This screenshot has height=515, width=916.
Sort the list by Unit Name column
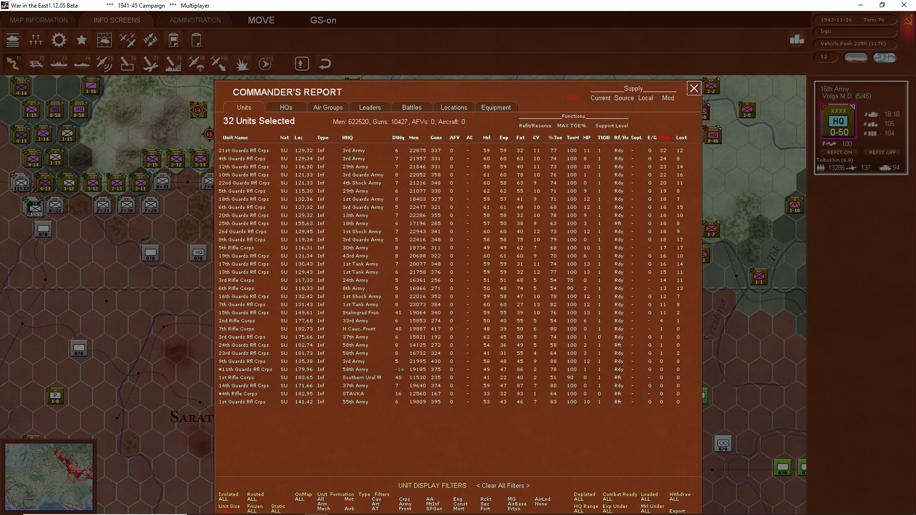(x=235, y=138)
